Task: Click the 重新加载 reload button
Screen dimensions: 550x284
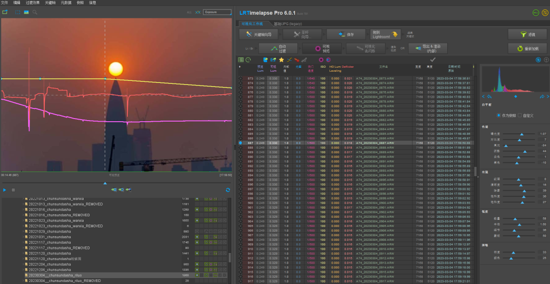Action: coord(527,49)
